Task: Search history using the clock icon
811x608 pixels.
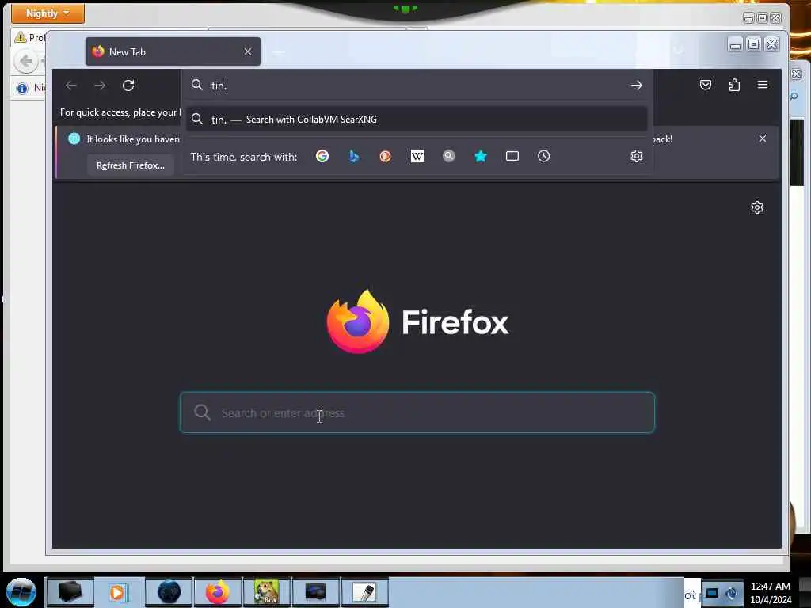Action: 543,156
